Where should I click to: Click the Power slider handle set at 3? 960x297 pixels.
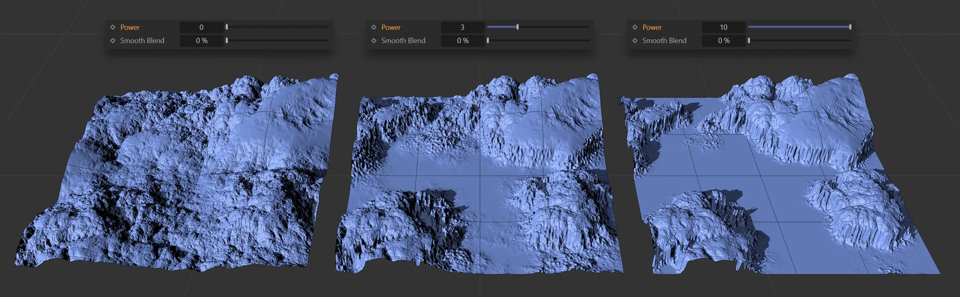(517, 27)
